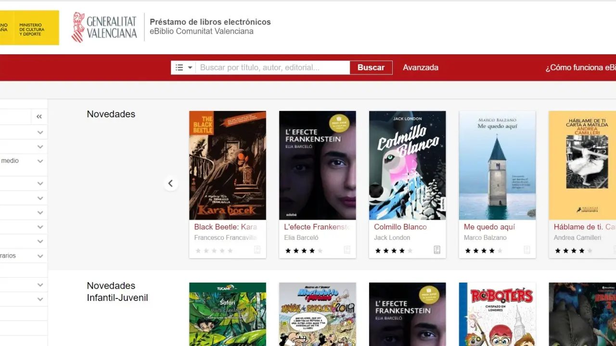Click ebook format icon on Me quedo aquí card
This screenshot has height=346, width=616.
pos(527,250)
